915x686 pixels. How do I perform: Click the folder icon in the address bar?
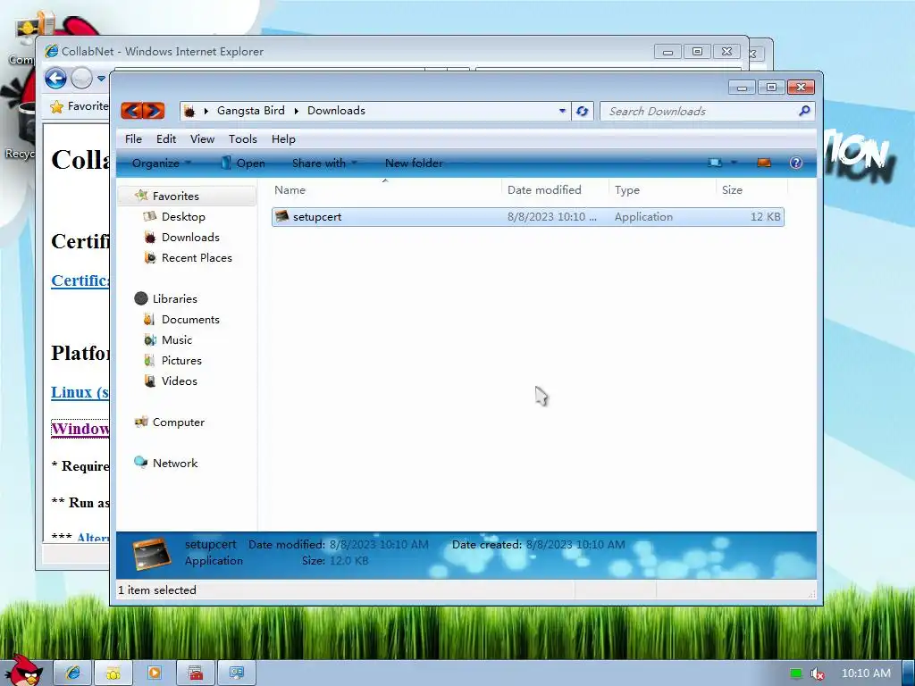[189, 111]
